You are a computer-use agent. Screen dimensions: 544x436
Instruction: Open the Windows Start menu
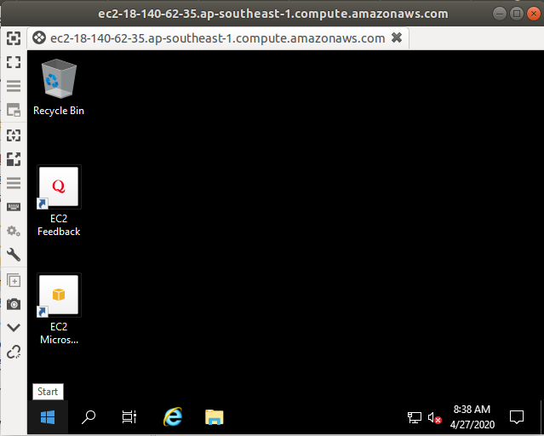pyautogui.click(x=48, y=417)
